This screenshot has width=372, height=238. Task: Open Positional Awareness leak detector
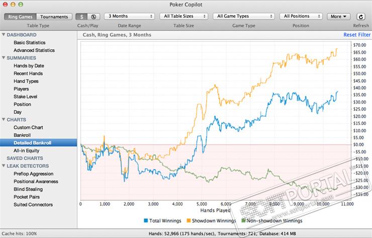coord(36,182)
